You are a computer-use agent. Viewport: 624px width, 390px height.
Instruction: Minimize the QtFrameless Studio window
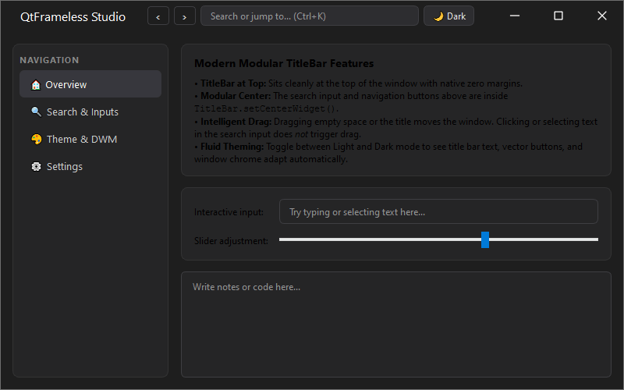515,16
